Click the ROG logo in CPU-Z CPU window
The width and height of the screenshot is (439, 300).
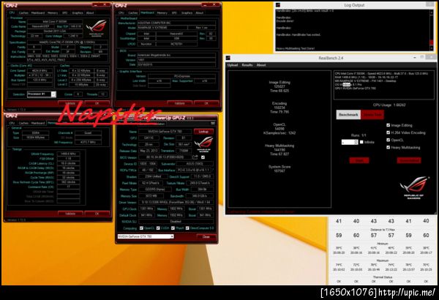[97, 28]
